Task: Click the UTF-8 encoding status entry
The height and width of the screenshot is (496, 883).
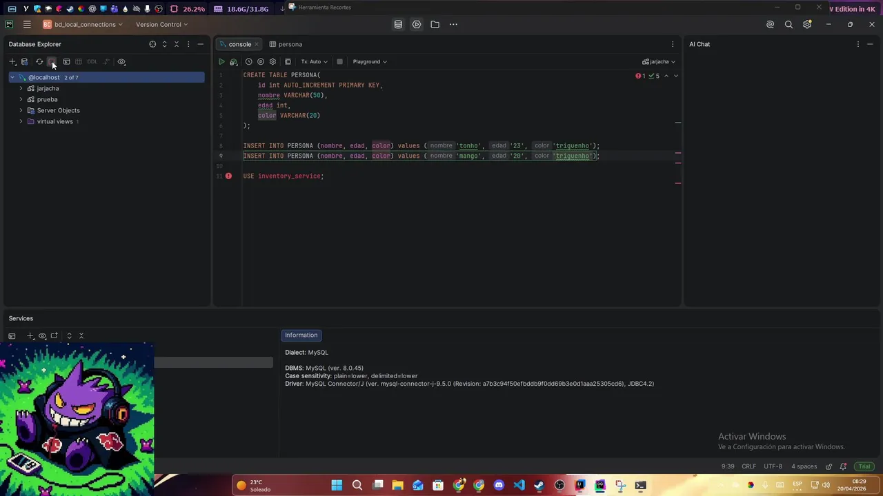Action: click(773, 466)
